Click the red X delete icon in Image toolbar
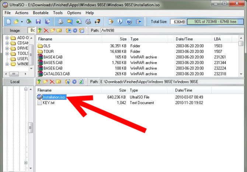Viewport: 247px width, 172px height. [x=46, y=31]
